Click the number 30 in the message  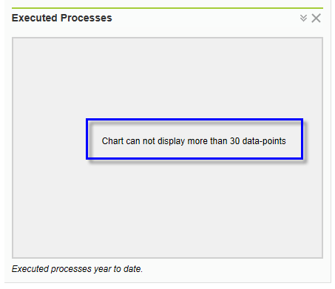(x=235, y=141)
